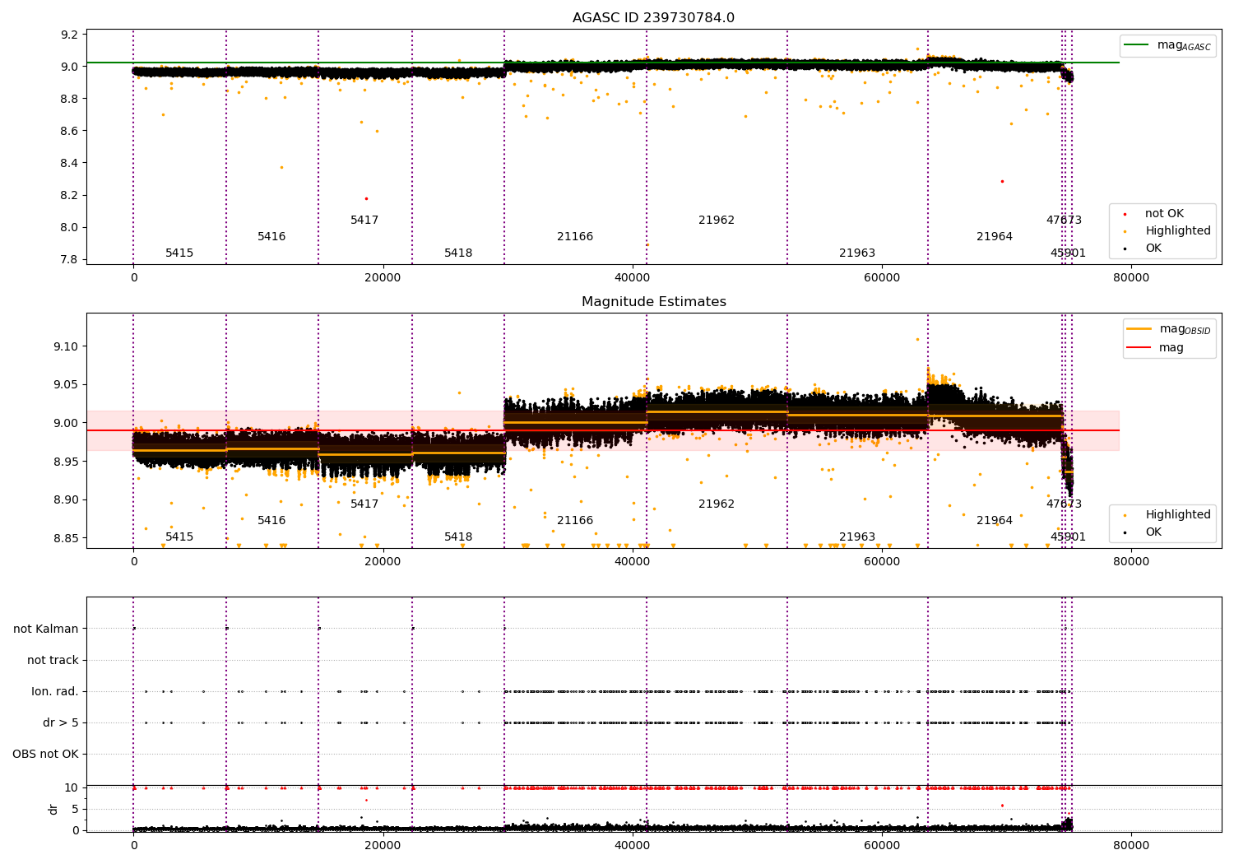Image resolution: width=1234 pixels, height=864 pixels.
Task: Click obsid label 21166 in Magnitude Estimates panel
Action: tap(575, 521)
